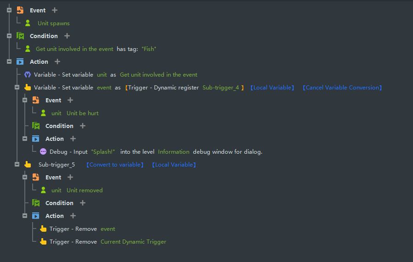Screen dimensions: 413x262
Task: Click Cancel Variable Conversion link
Action: [342, 87]
